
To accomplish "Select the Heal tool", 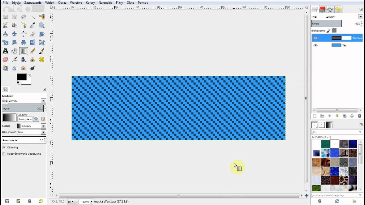I will click(42, 60).
